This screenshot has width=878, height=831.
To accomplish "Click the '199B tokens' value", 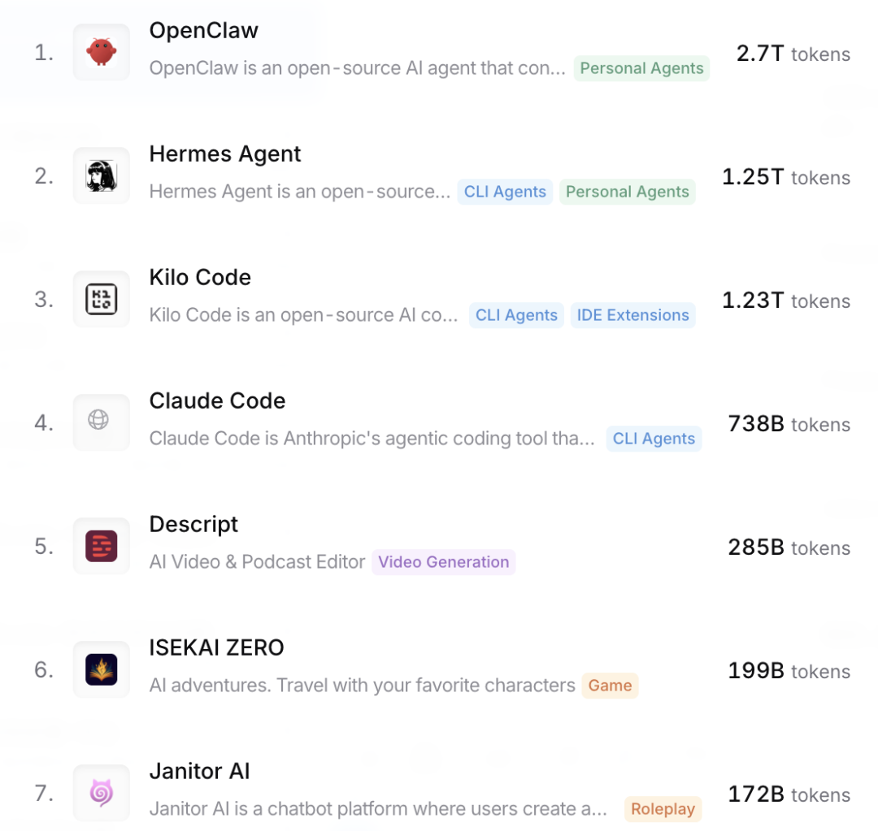I will point(789,671).
